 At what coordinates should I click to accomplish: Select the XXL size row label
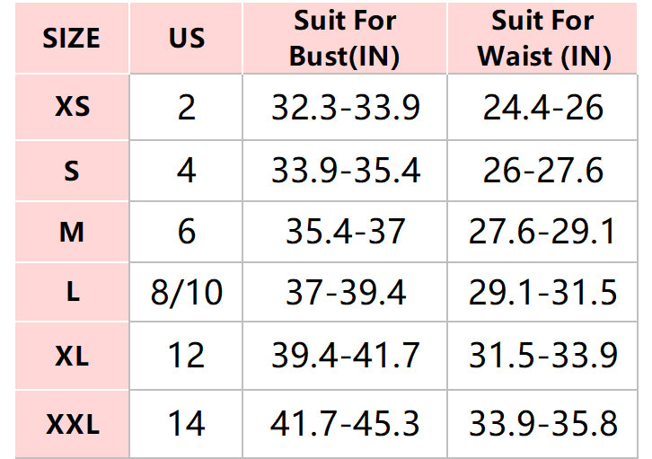point(72,422)
